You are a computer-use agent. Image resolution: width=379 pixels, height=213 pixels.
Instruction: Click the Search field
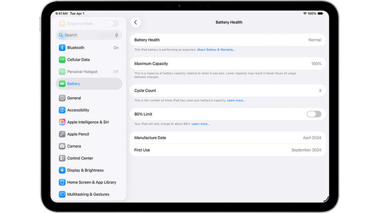89,35
